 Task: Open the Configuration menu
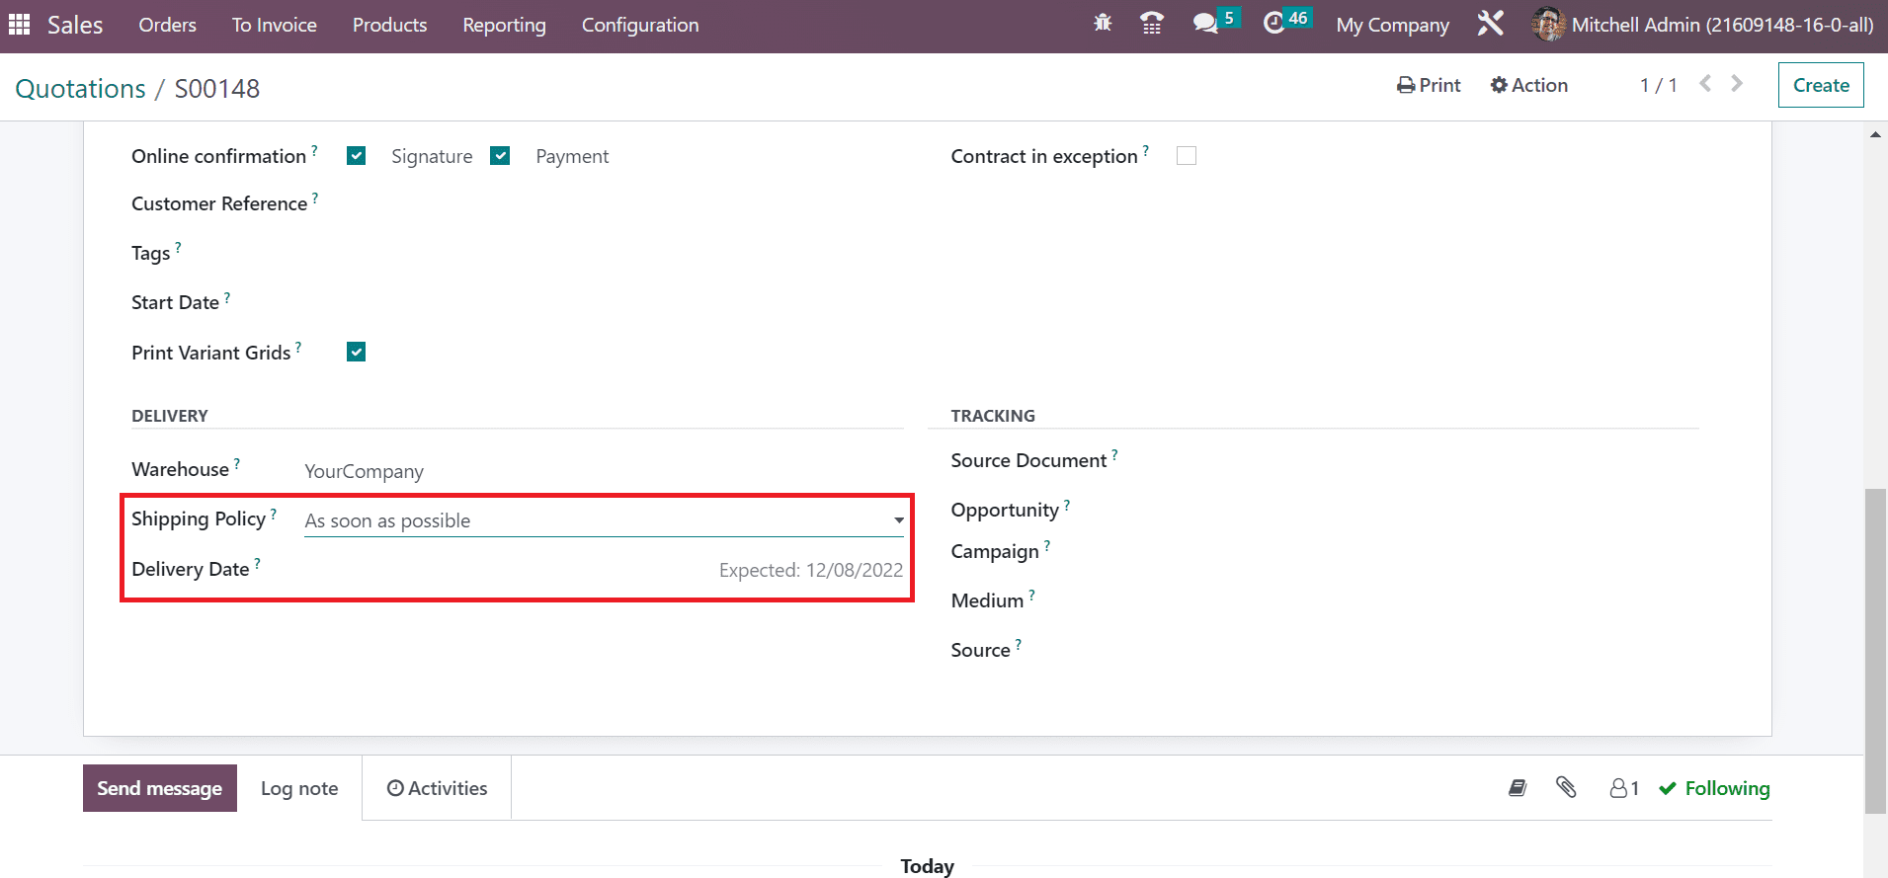pos(640,25)
